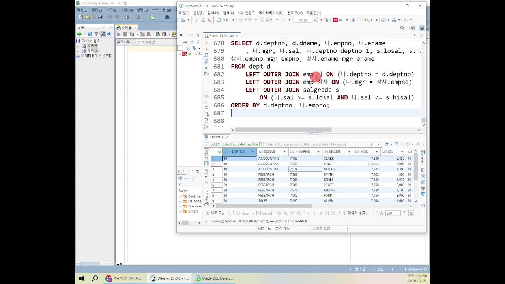Screen dimensions: 505x284
Task: Click the Windows Start button
Action: point(82,278)
